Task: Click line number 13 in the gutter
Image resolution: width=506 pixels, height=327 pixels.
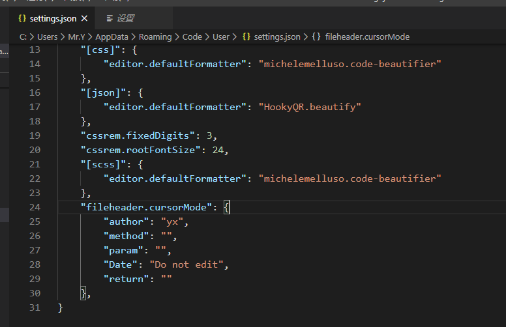Action: (35, 50)
